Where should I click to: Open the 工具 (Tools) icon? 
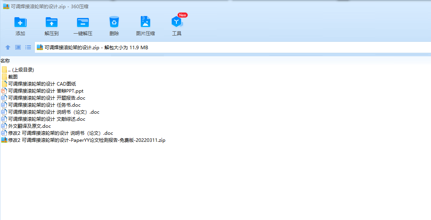177,22
